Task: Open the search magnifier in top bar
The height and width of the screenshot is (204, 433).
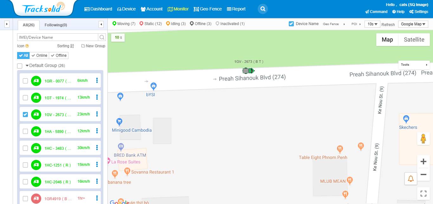Action: [x=263, y=9]
